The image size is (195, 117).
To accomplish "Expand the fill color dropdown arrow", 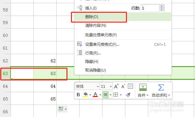I will (x=90, y=95).
